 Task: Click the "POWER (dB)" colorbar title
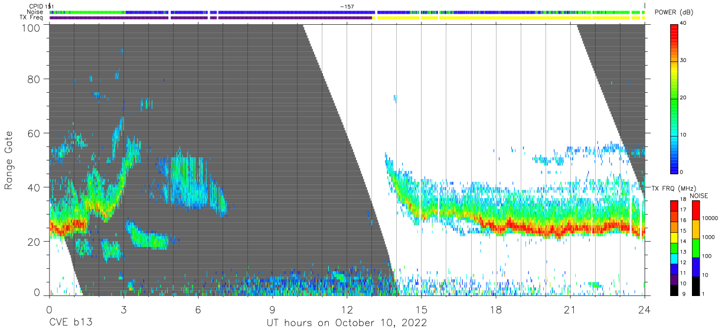(x=674, y=13)
